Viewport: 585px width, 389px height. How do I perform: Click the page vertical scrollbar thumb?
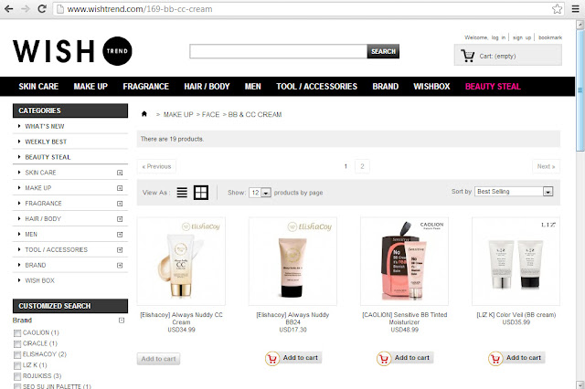[580, 91]
